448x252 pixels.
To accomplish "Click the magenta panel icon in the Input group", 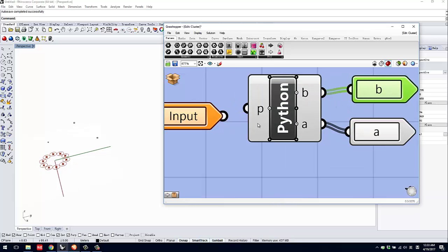I will pos(253,45).
